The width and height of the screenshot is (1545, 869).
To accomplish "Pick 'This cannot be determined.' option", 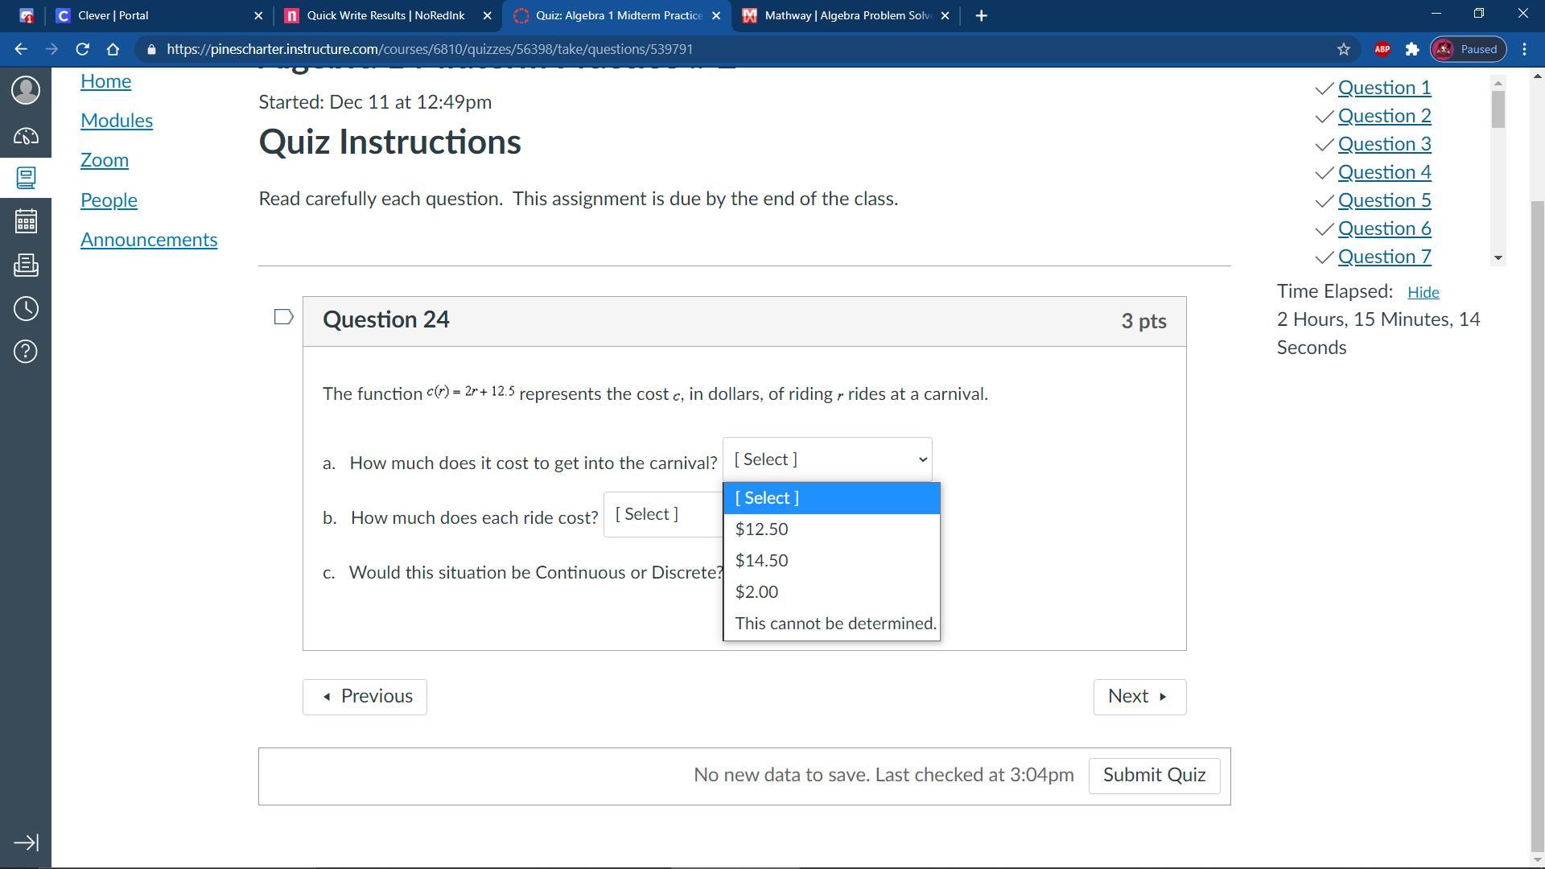I will 834,624.
